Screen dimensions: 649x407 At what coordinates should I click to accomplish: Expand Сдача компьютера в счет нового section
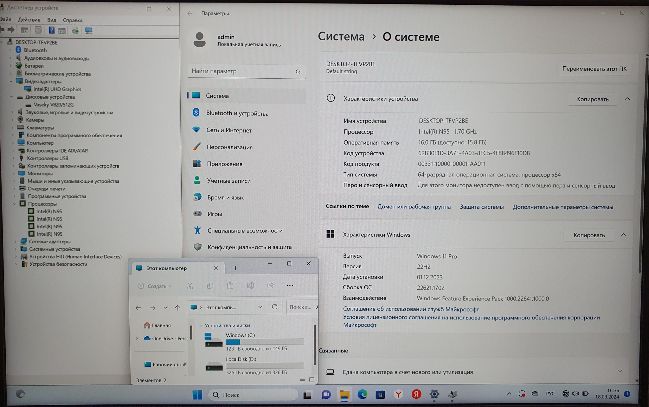tap(620, 371)
